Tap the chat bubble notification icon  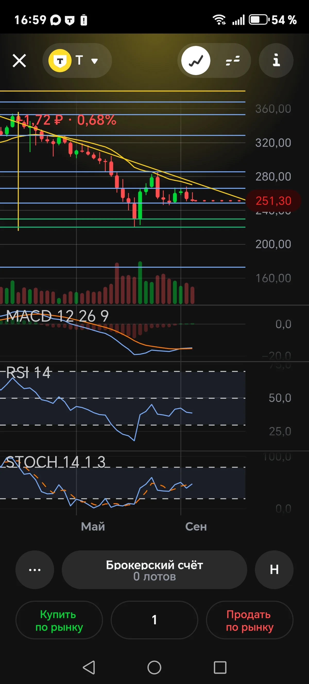[x=56, y=20]
